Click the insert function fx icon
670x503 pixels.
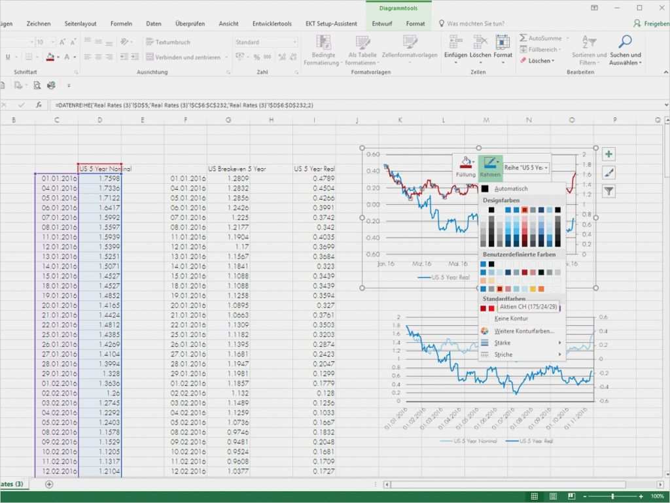coord(39,105)
